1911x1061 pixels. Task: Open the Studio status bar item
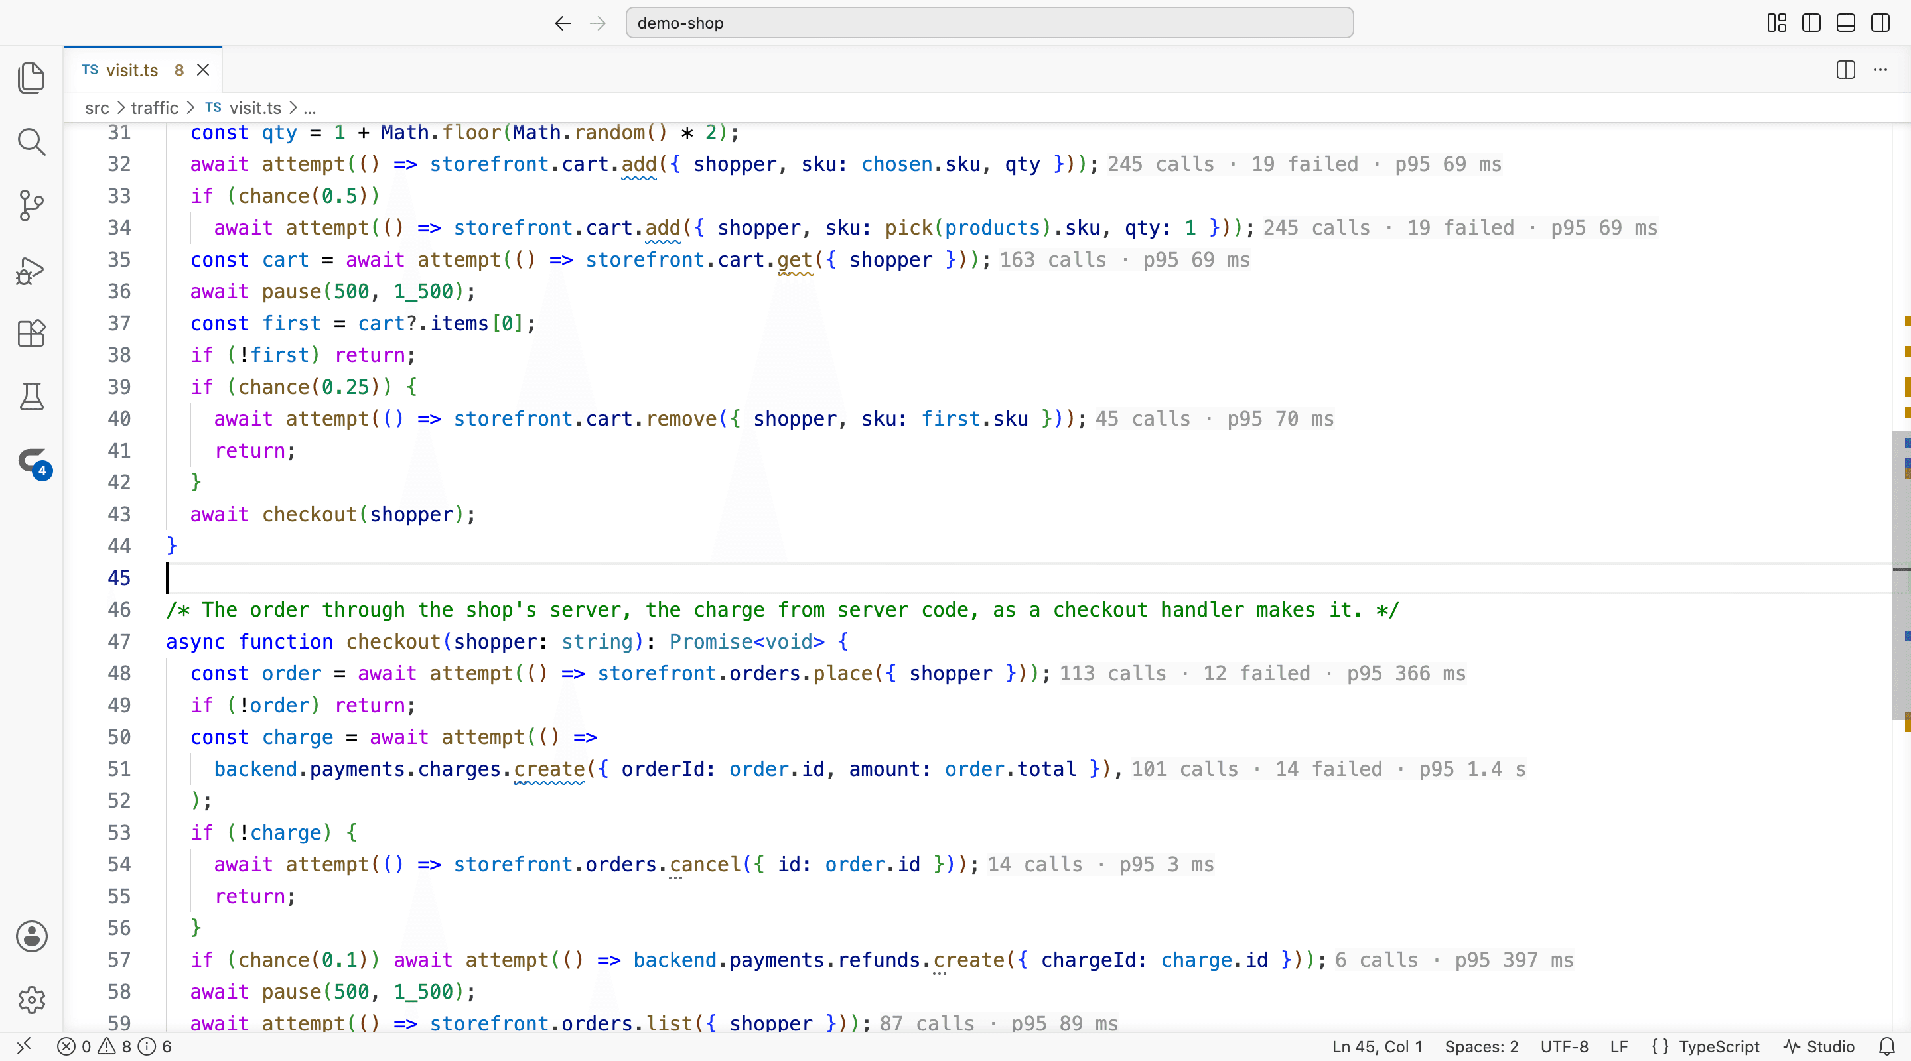point(1819,1046)
